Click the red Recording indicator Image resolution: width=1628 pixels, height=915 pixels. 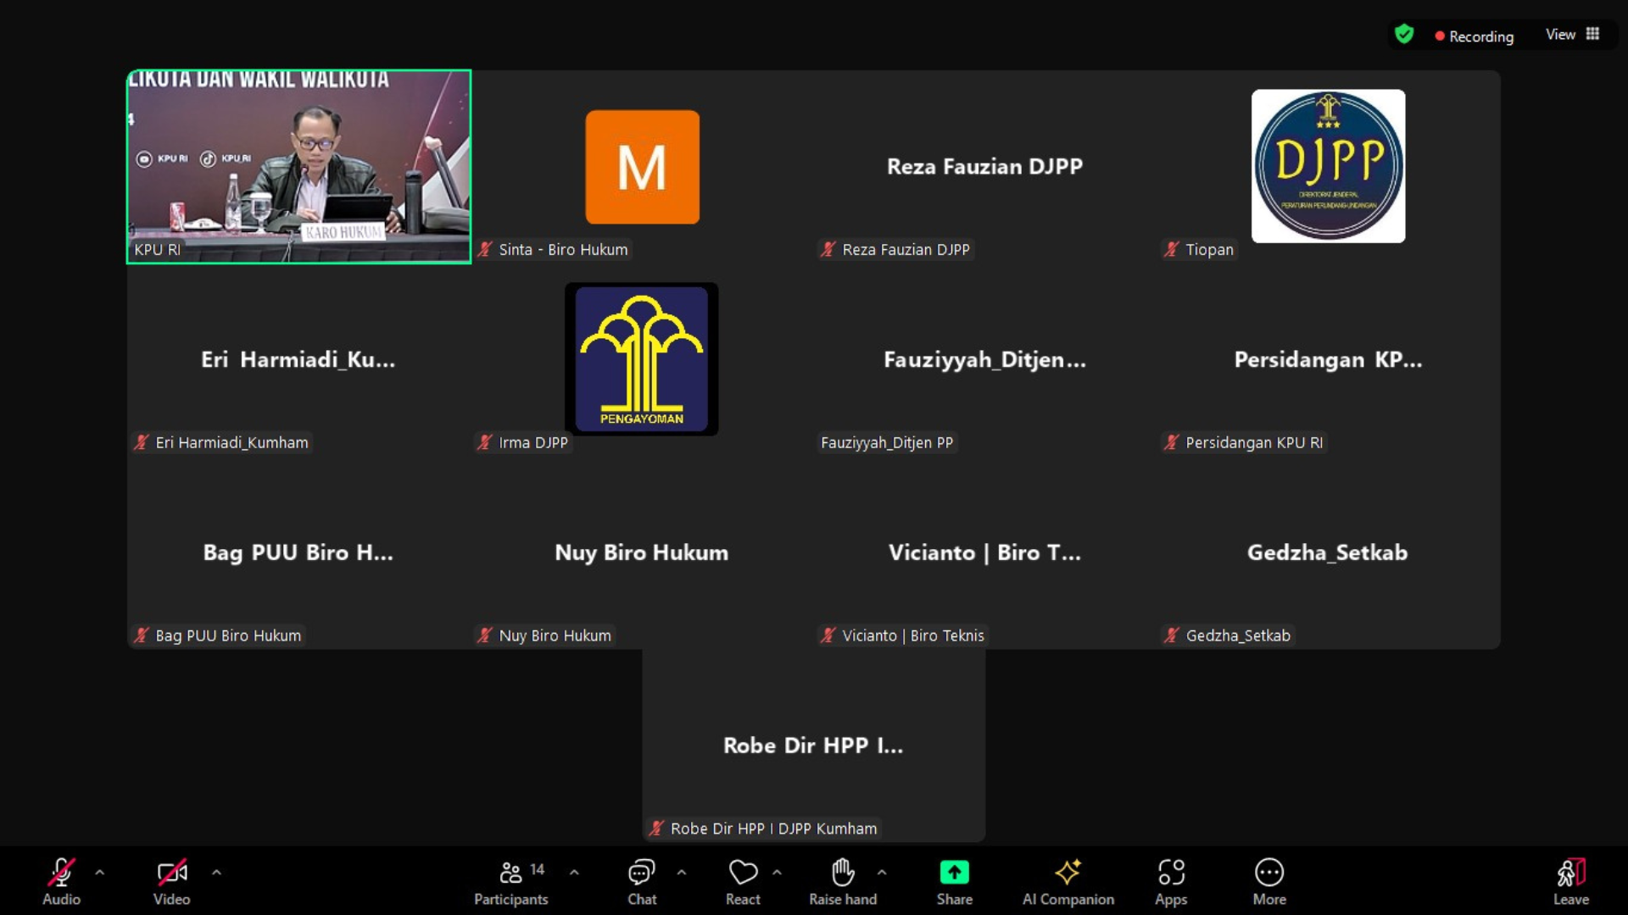coord(1474,36)
